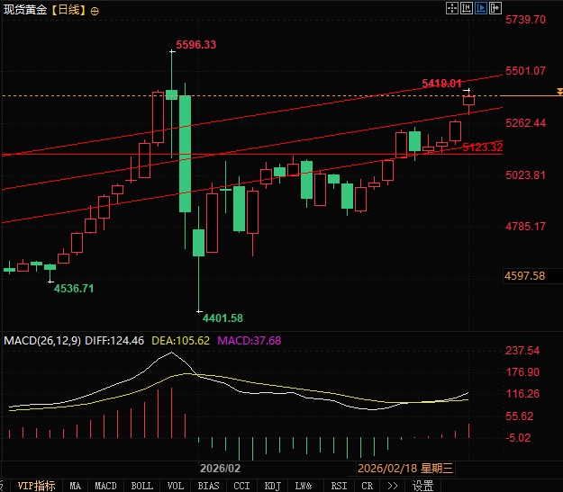This screenshot has width=563, height=492.
Task: Switch to the CR indicator tab
Action: pos(367,486)
